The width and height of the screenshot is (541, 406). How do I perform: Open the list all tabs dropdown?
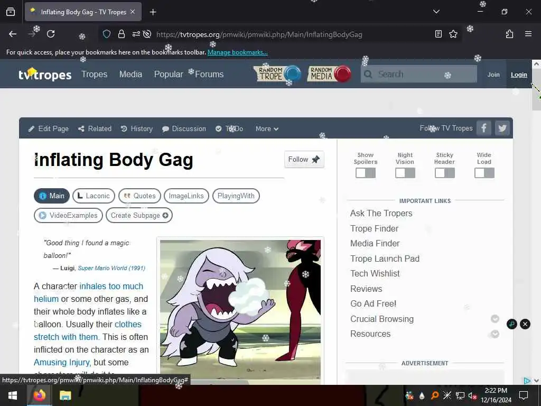(x=436, y=12)
